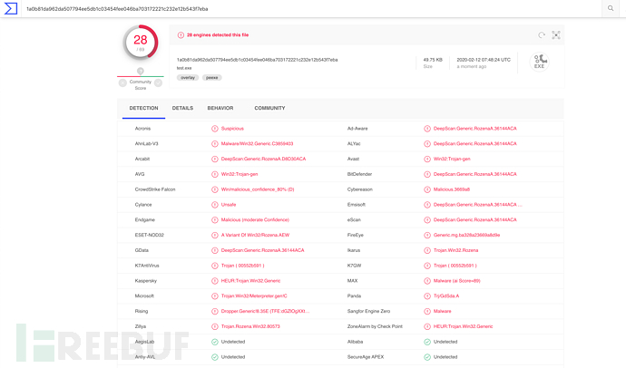Click the file hash search field
This screenshot has height=368, width=626.
(311, 9)
